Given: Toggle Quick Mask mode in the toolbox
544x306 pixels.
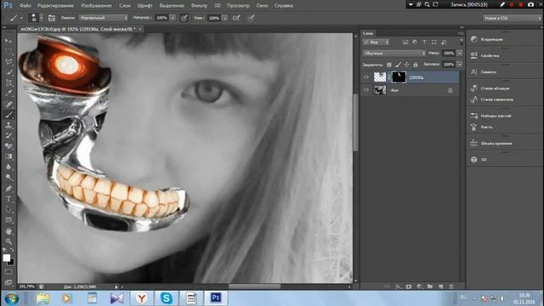Looking at the screenshot, I should click(8, 272).
